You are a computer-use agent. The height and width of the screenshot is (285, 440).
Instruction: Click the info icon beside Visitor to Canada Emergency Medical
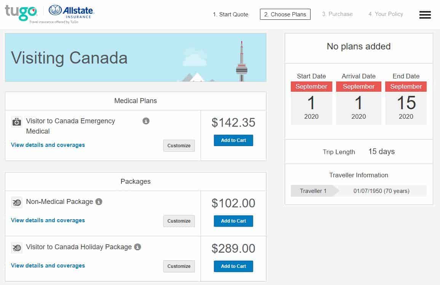coord(146,121)
